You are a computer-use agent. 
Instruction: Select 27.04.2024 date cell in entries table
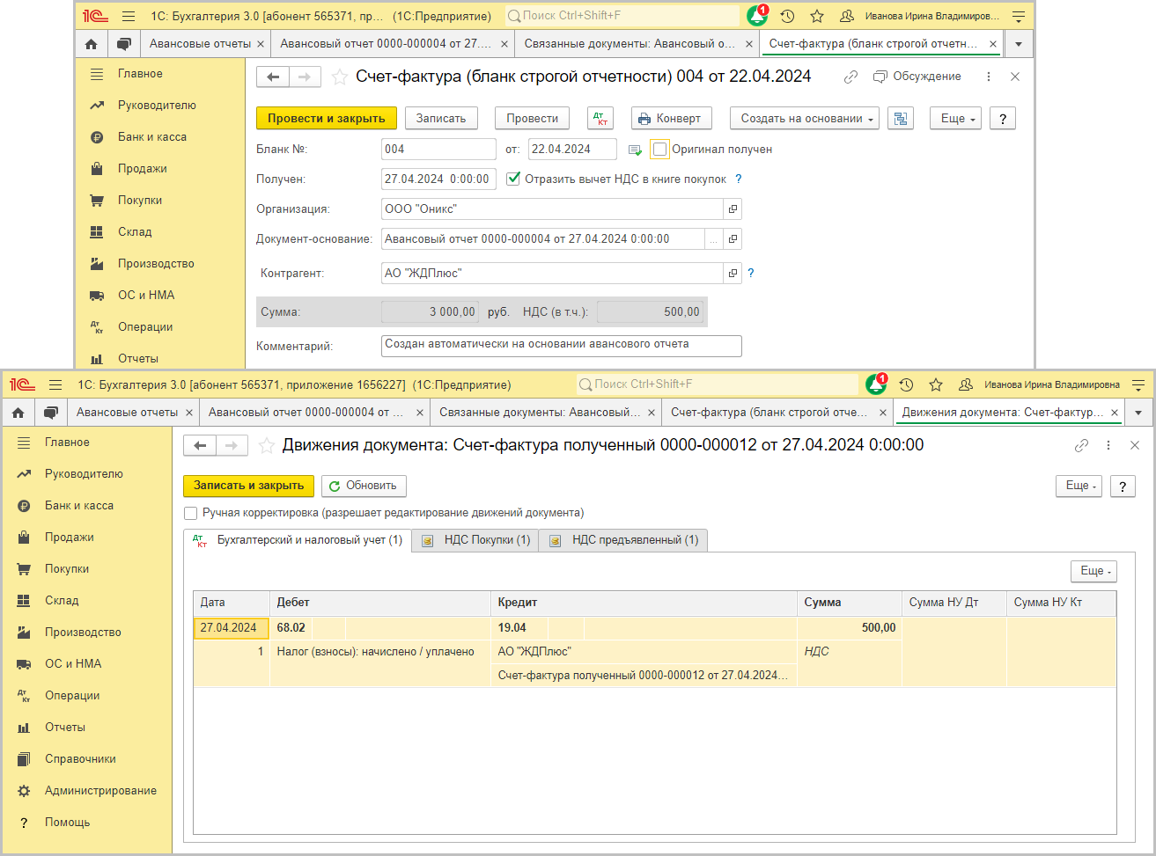pyautogui.click(x=231, y=628)
